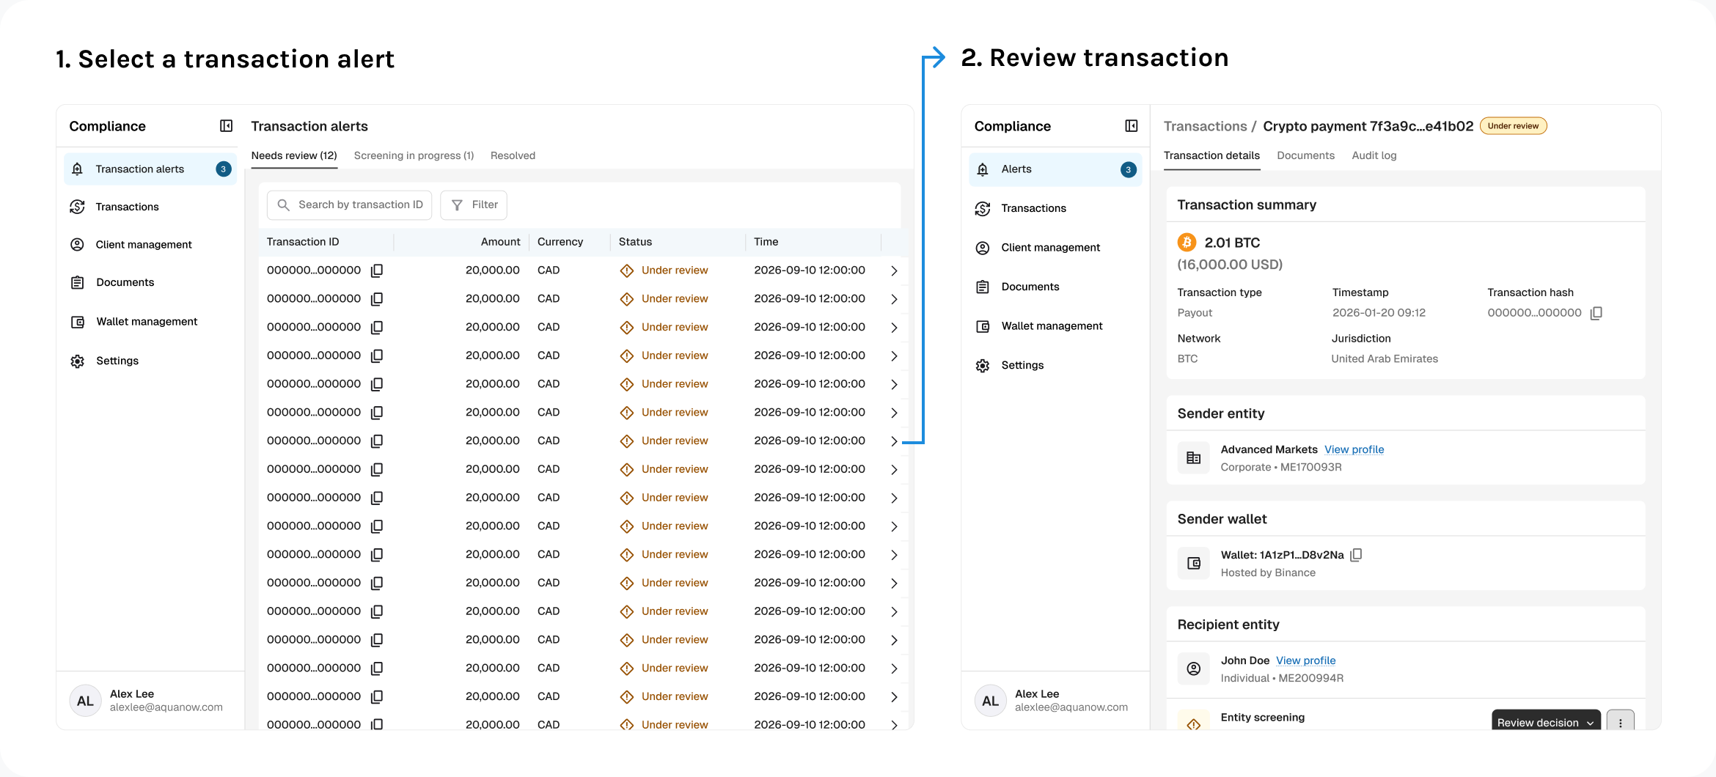
Task: View profile of recipient John Doe
Action: (1305, 660)
